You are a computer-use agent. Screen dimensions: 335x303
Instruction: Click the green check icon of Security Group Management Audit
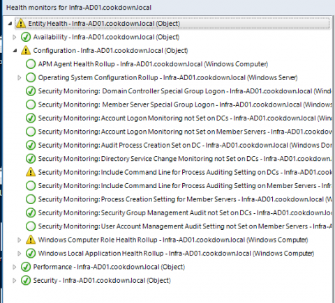(31, 212)
